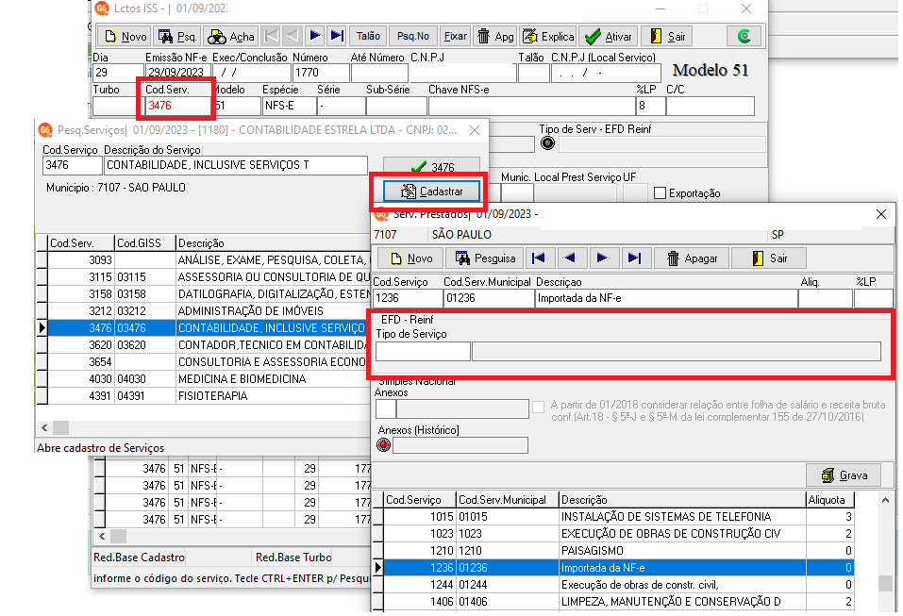Select row 3212 Administração de Imóveis
The height and width of the screenshot is (616, 903).
pos(208,311)
